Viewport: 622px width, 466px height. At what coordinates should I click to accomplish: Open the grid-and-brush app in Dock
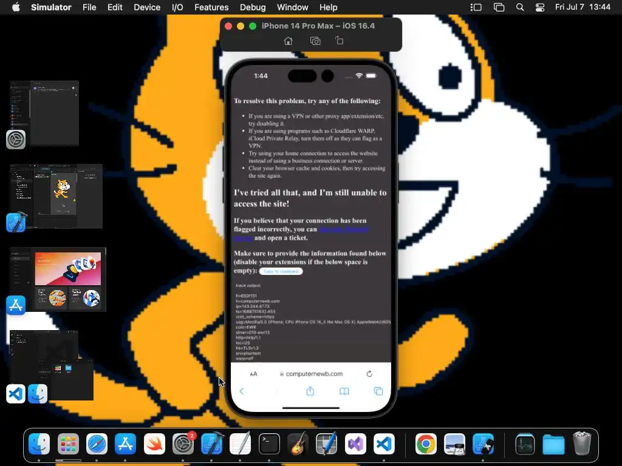pos(327,444)
